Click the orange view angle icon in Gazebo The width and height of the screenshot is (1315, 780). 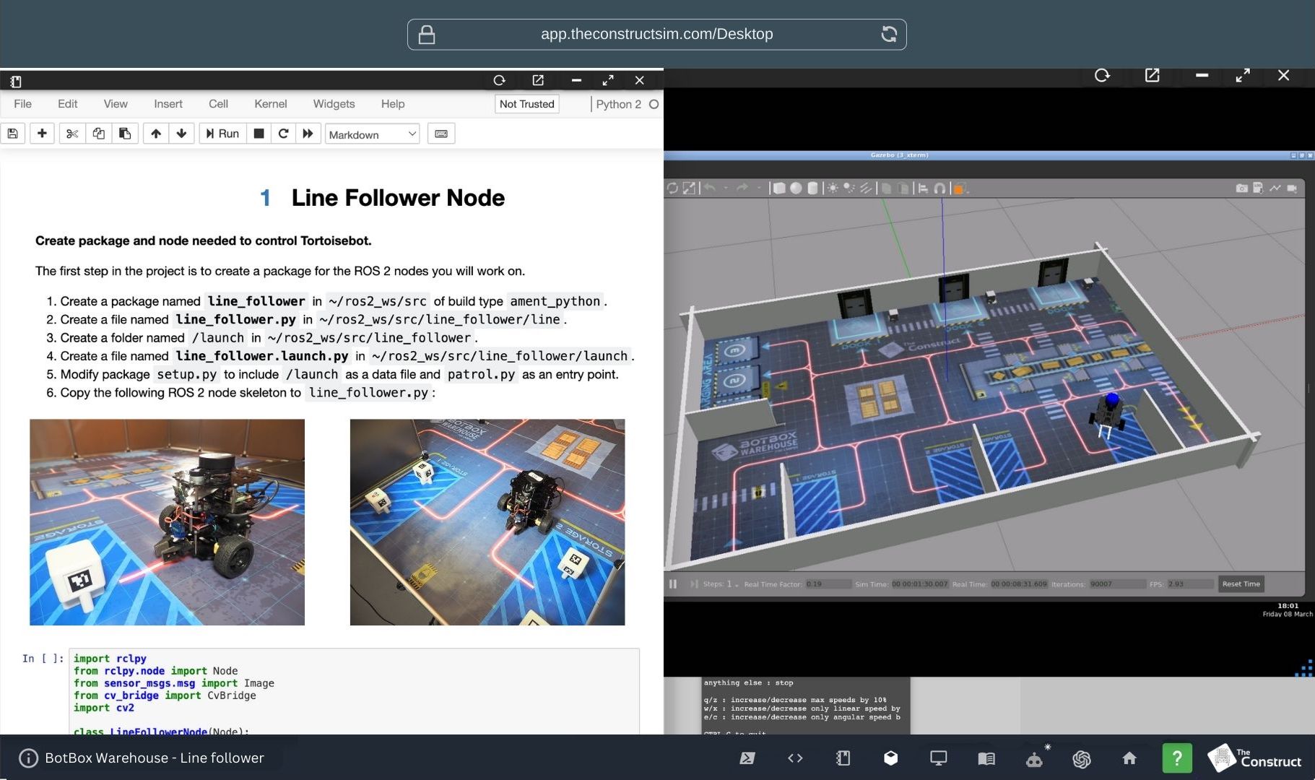[959, 189]
